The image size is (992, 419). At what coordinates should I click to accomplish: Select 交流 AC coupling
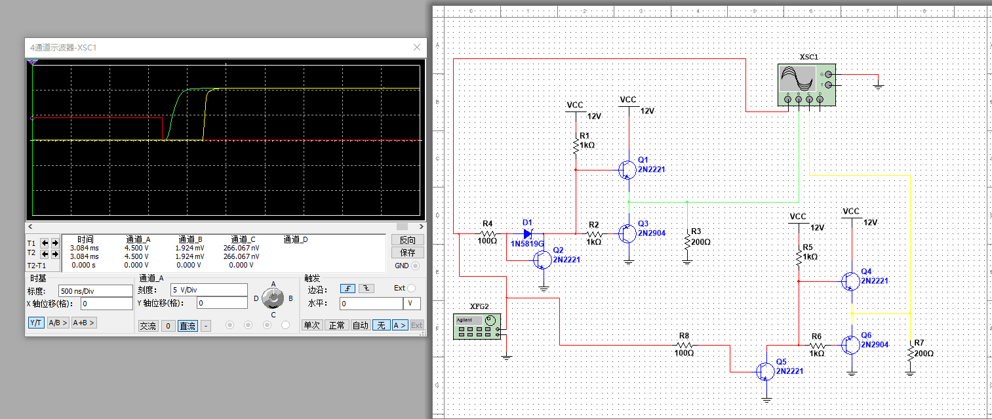click(148, 325)
